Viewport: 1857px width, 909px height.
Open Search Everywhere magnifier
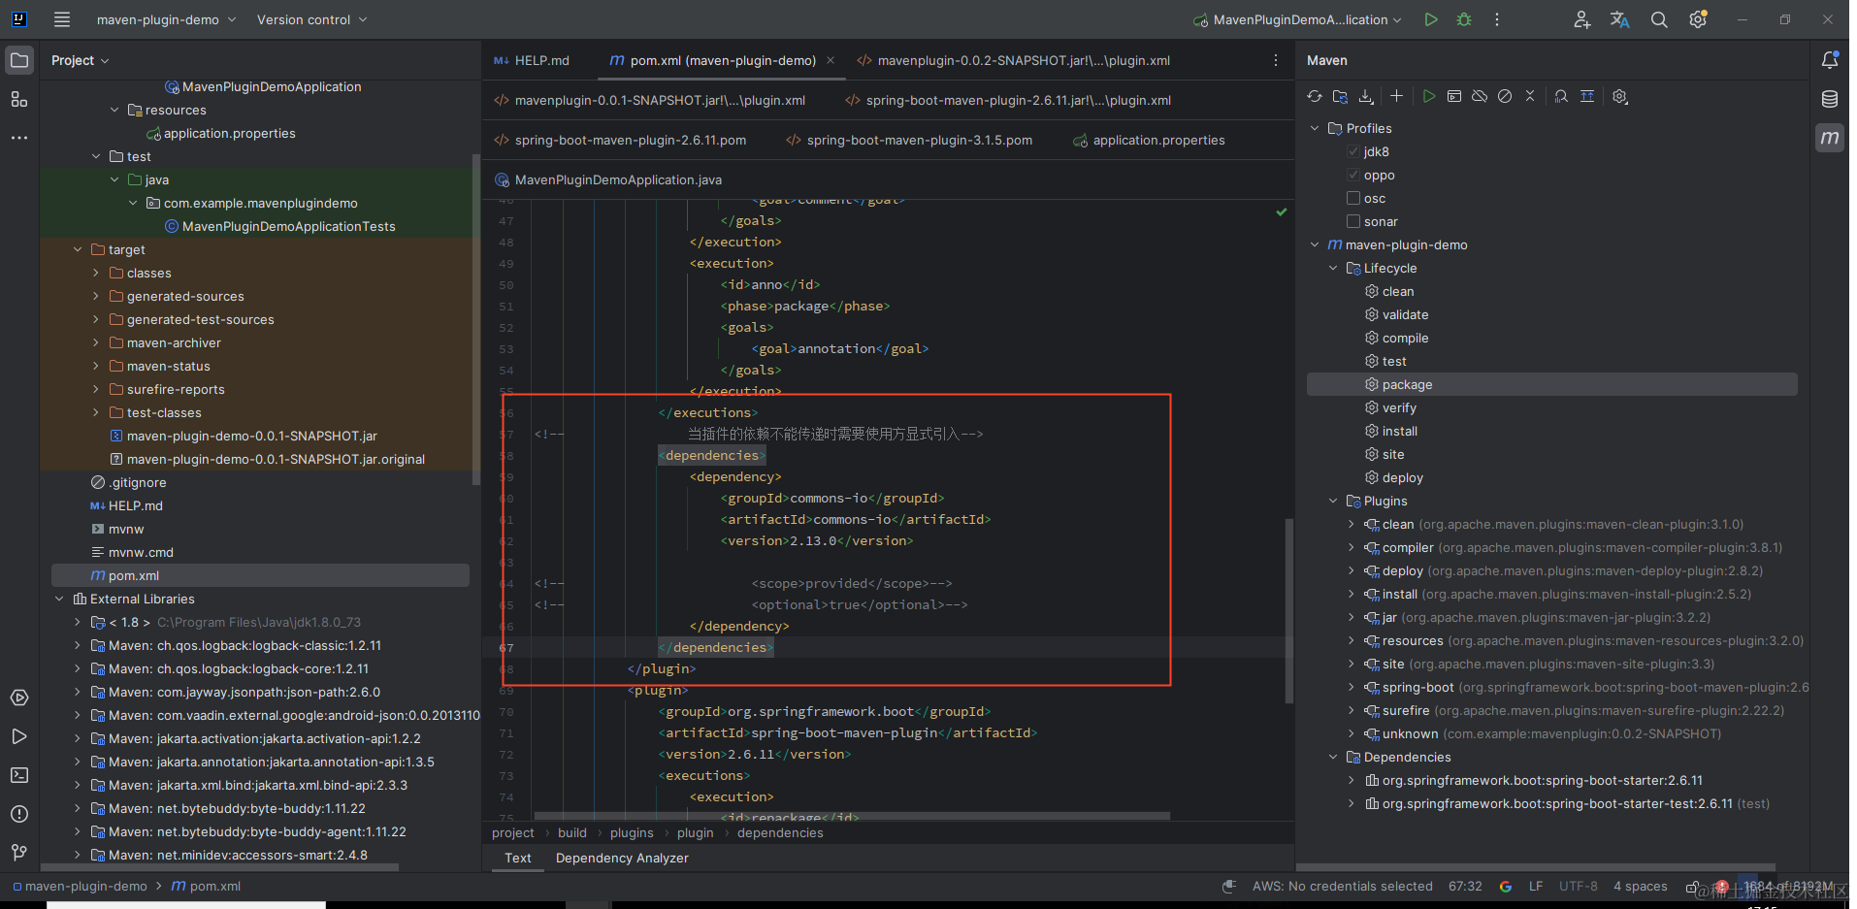pyautogui.click(x=1658, y=18)
